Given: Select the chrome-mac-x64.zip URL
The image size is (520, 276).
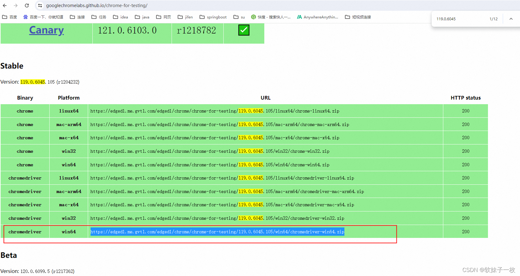Looking at the screenshot, I should pyautogui.click(x=215, y=138).
